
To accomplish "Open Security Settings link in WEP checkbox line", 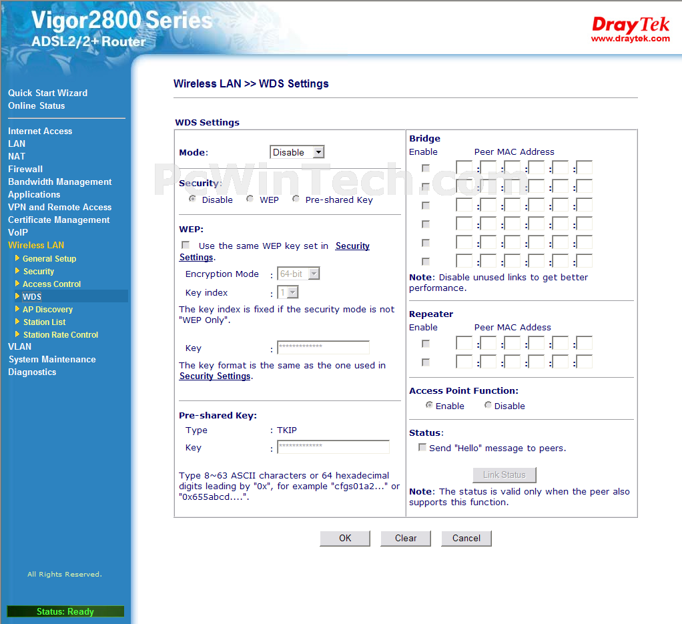I will point(352,246).
